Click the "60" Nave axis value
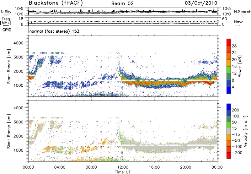Image resolution: width=251 pixels, height=174 pixels. click(224, 19)
